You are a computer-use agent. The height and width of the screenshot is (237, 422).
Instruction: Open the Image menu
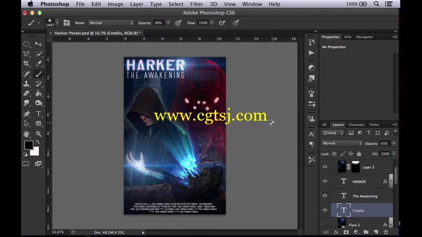pos(116,4)
